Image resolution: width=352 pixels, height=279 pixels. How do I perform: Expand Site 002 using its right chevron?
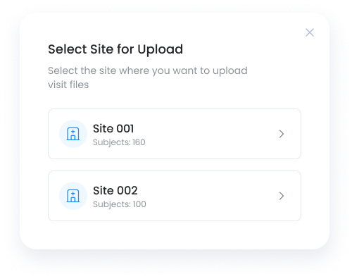282,196
